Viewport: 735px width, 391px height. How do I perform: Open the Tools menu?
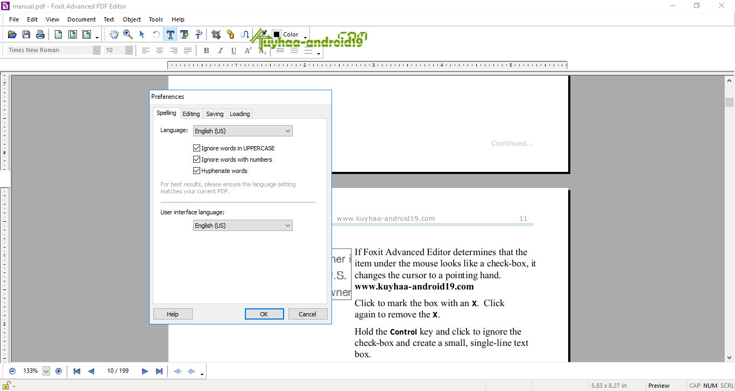pos(156,19)
